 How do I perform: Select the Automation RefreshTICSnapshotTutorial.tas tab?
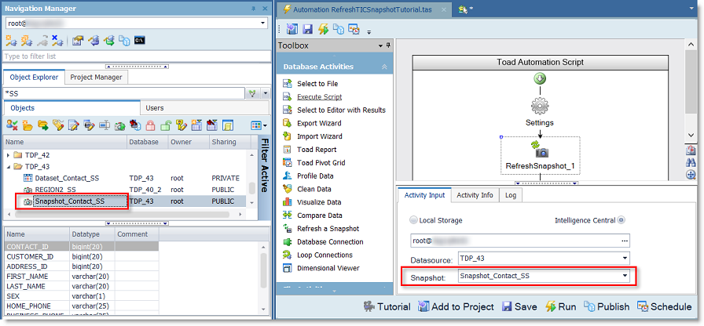(x=363, y=9)
